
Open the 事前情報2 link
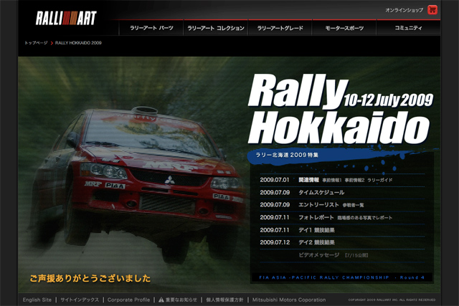354,180
